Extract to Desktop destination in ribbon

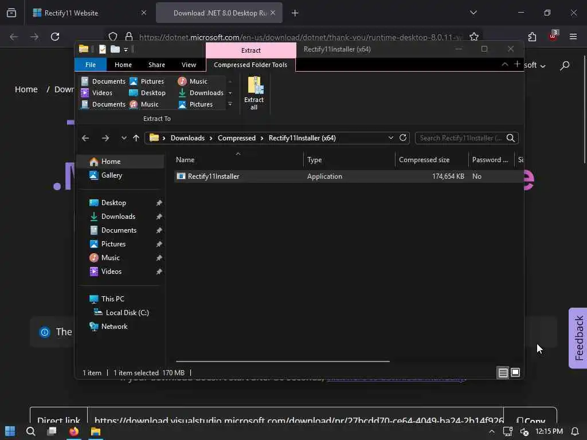[147, 93]
